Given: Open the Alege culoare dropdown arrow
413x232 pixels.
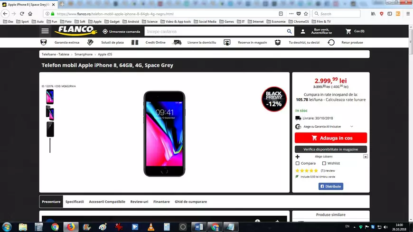Looking at the screenshot, I should pos(366,157).
